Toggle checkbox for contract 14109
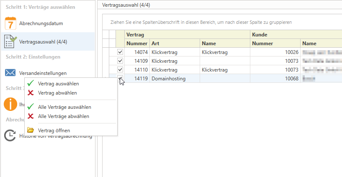Viewport: 342px width, 177px height. [x=120, y=61]
